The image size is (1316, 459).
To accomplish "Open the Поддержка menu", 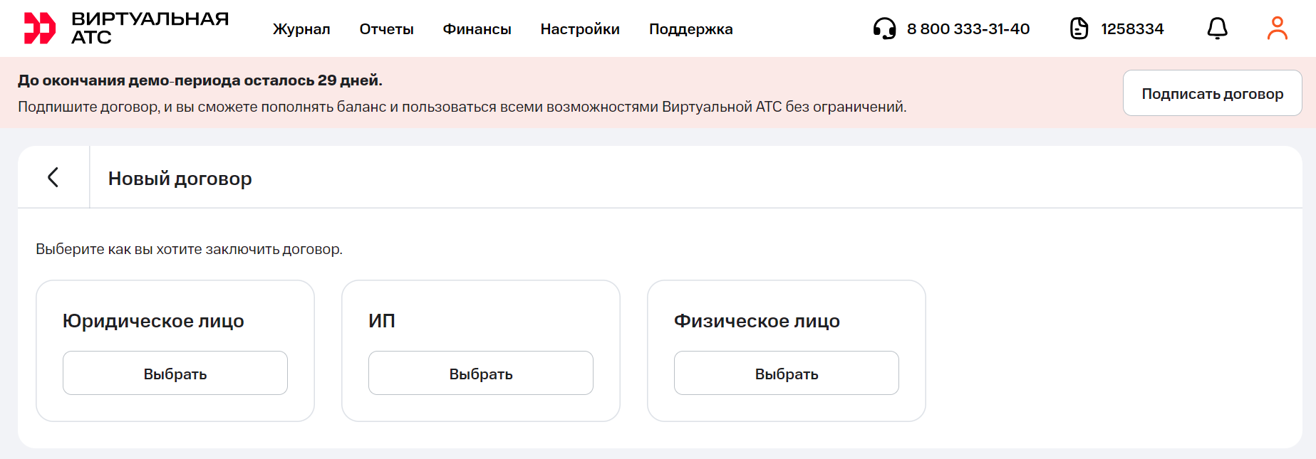I will pyautogui.click(x=690, y=29).
